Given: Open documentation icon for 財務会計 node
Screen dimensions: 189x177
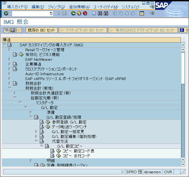Looking at the screenshot, I should click(x=15, y=83).
